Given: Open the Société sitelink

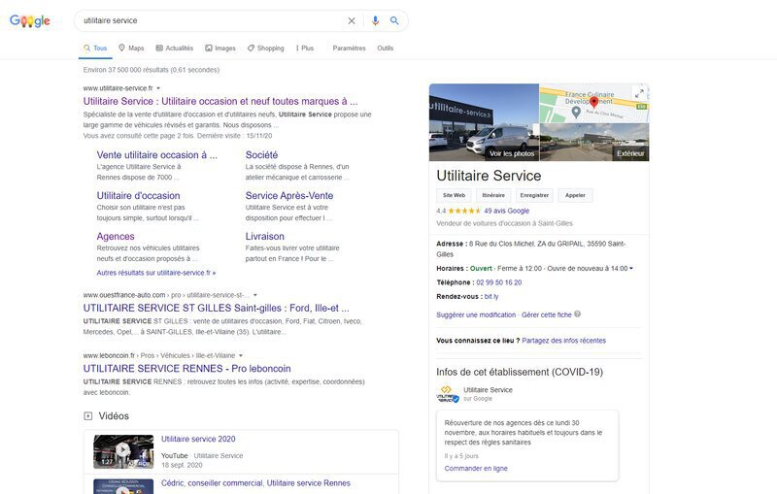Looking at the screenshot, I should 261,155.
